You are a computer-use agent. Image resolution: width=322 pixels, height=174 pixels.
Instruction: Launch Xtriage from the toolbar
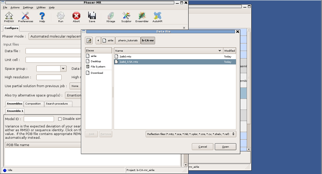(111, 17)
